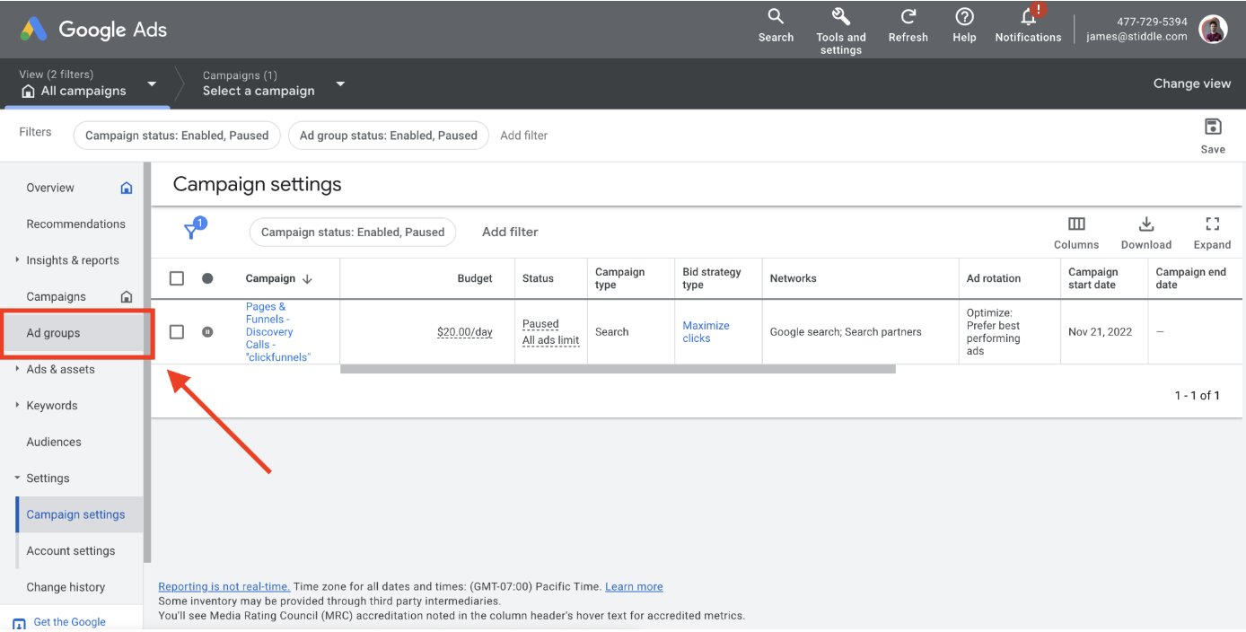Click the Change view button
This screenshot has width=1246, height=632.
tap(1192, 83)
